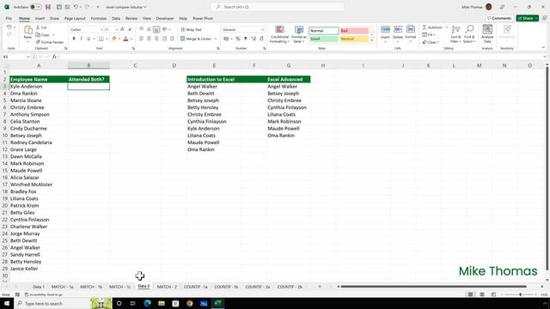Image resolution: width=550 pixels, height=309 pixels.
Task: Click cell with Cindy Ducharme
Action: pyautogui.click(x=39, y=128)
